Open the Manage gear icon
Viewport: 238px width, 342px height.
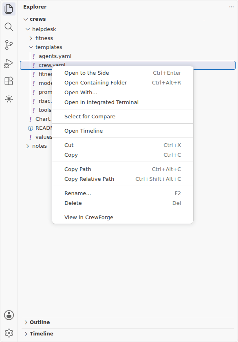(9, 333)
